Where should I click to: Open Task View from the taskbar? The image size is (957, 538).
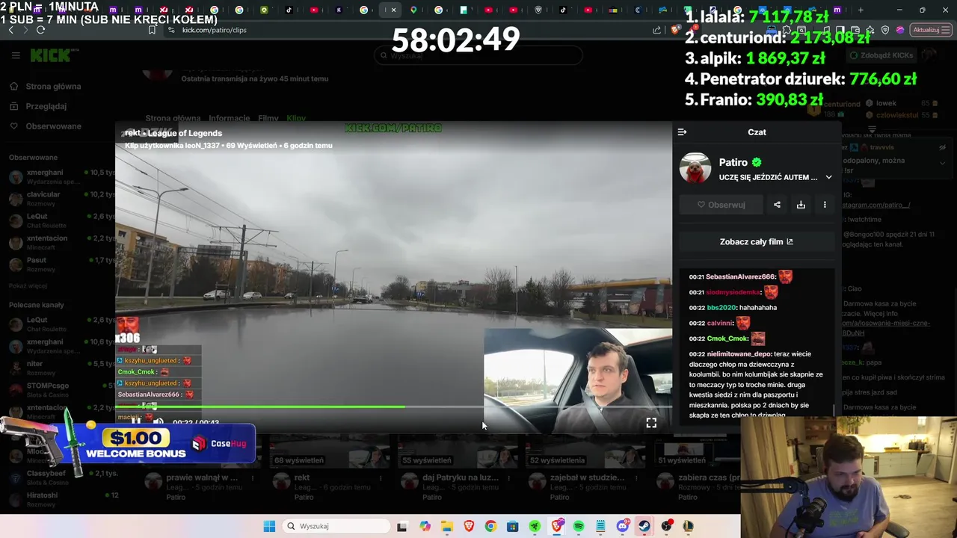tap(401, 526)
